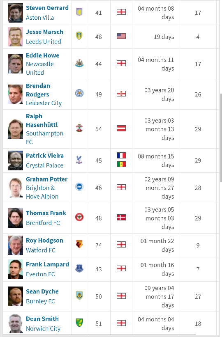Open the Brighton & Hove Albion link

click(x=42, y=192)
